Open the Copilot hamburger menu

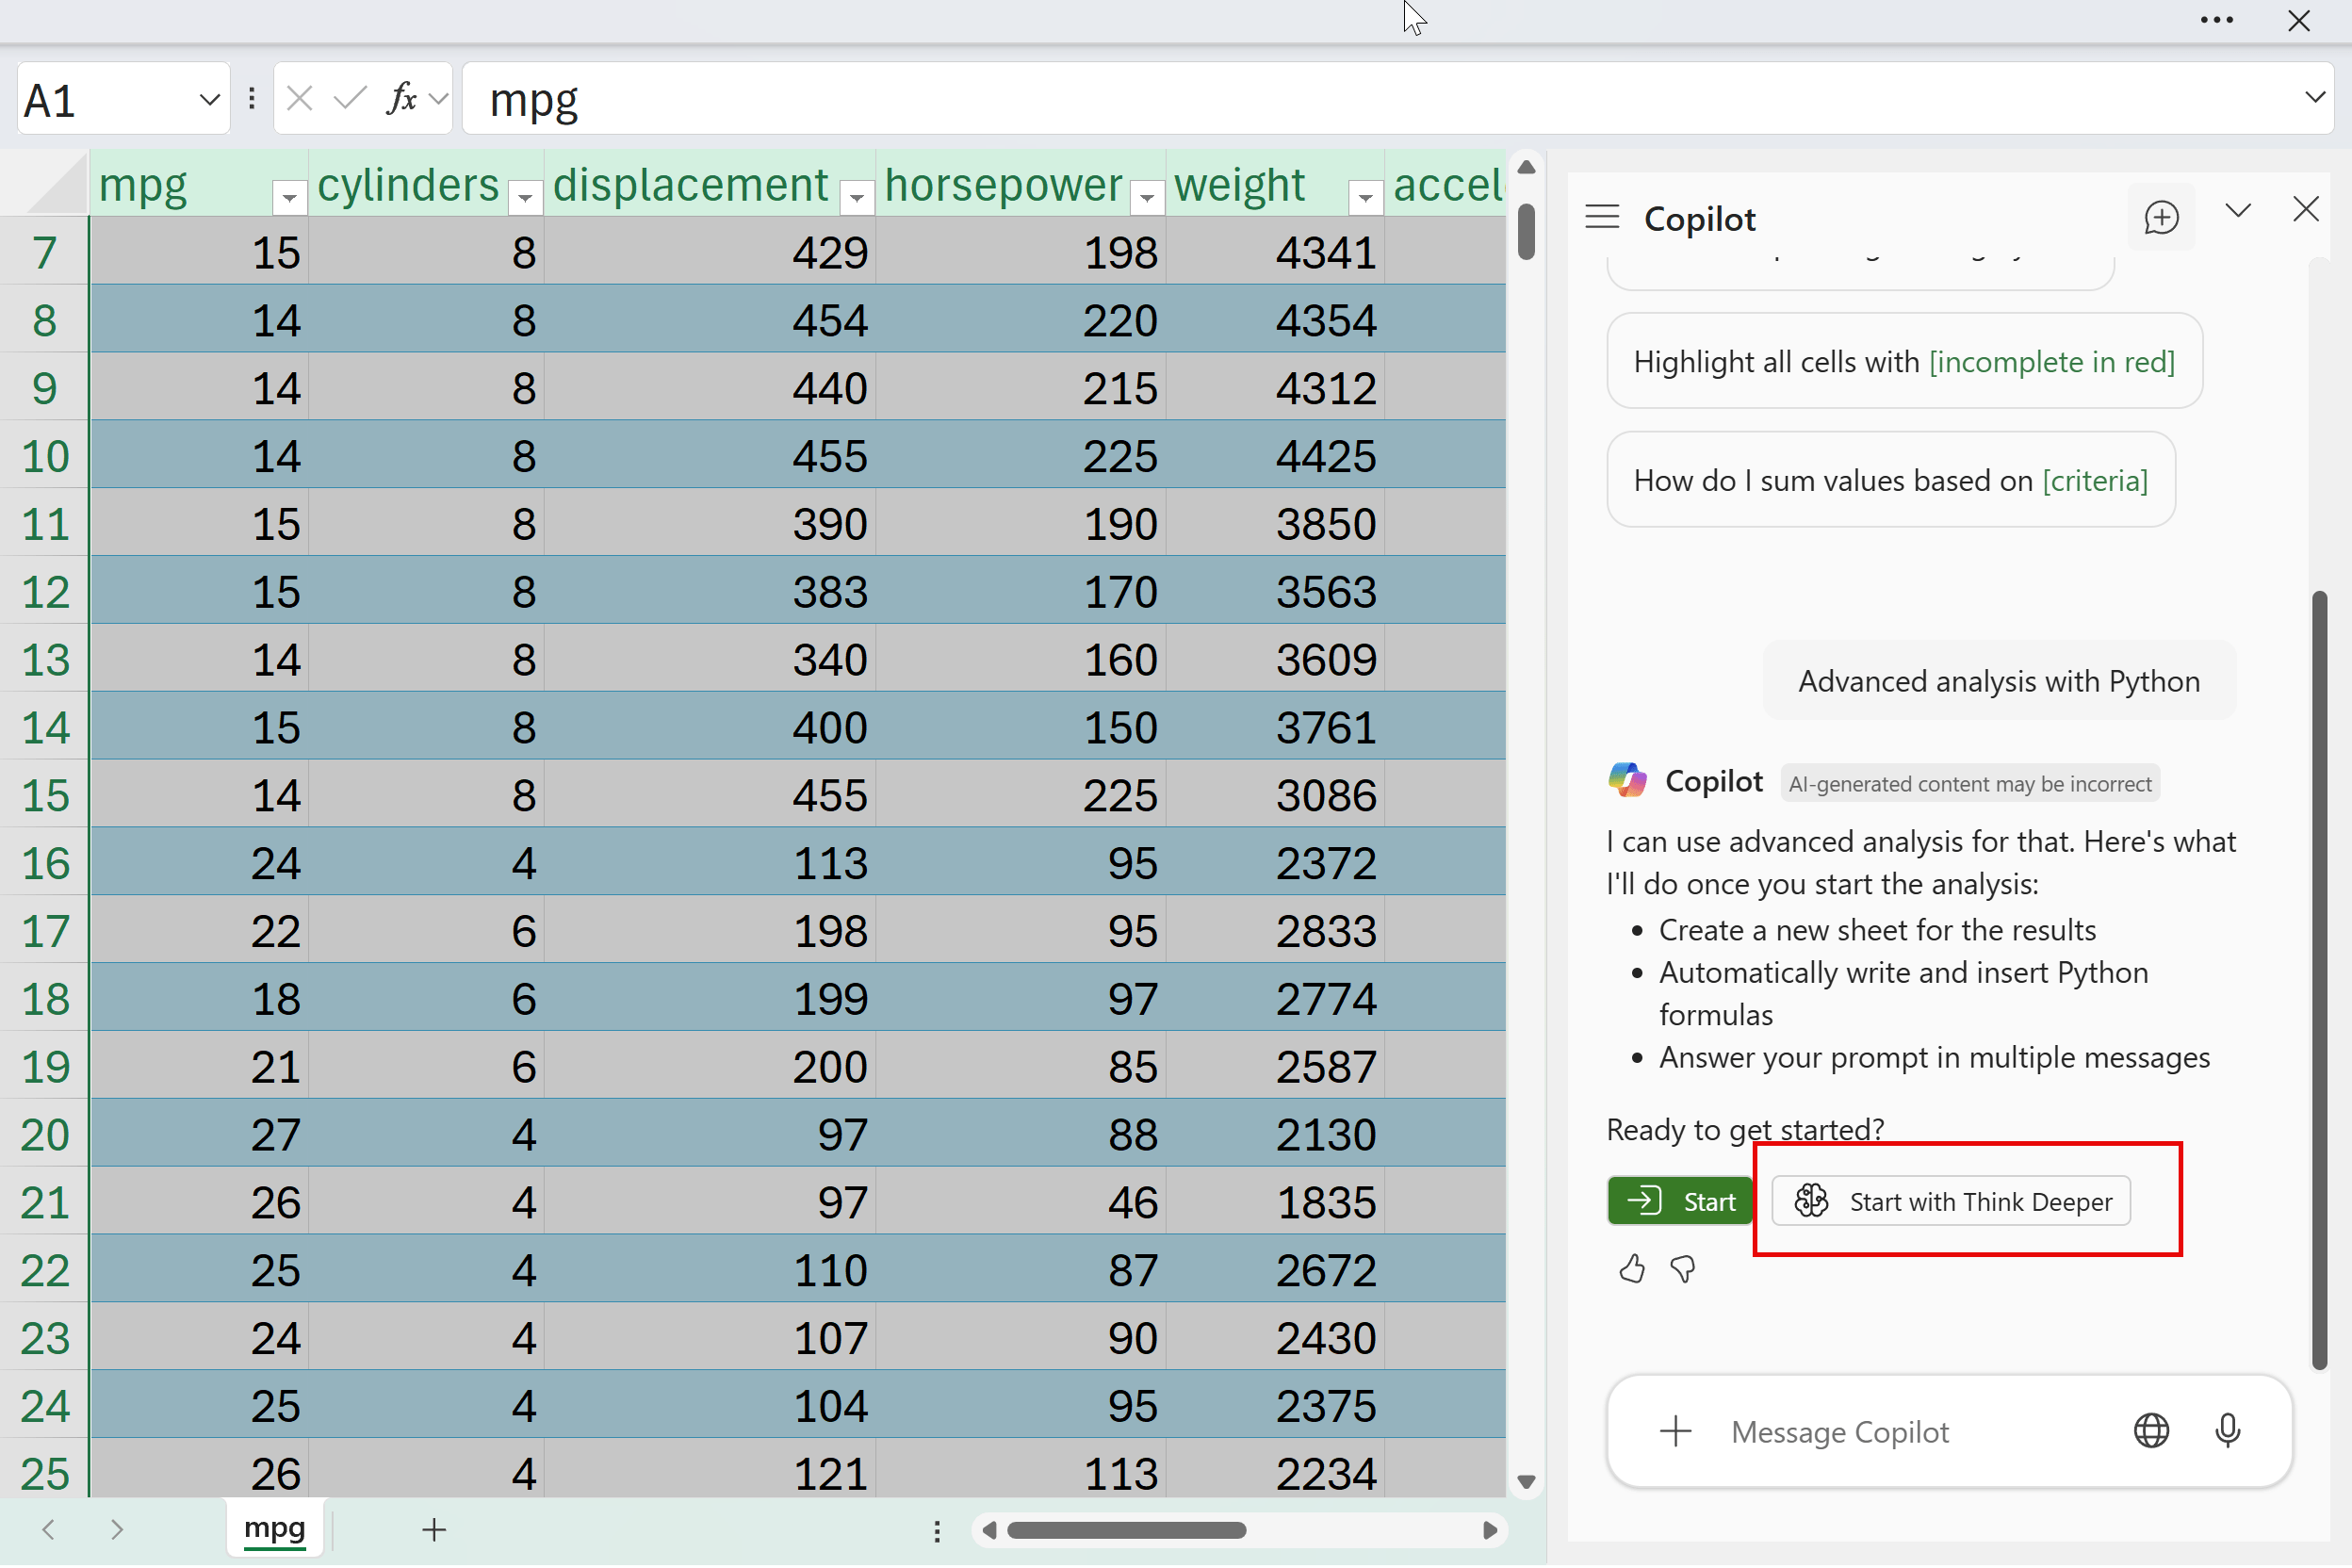(x=1601, y=217)
